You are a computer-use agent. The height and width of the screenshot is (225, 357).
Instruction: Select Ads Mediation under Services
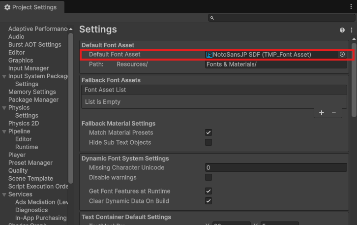41,202
